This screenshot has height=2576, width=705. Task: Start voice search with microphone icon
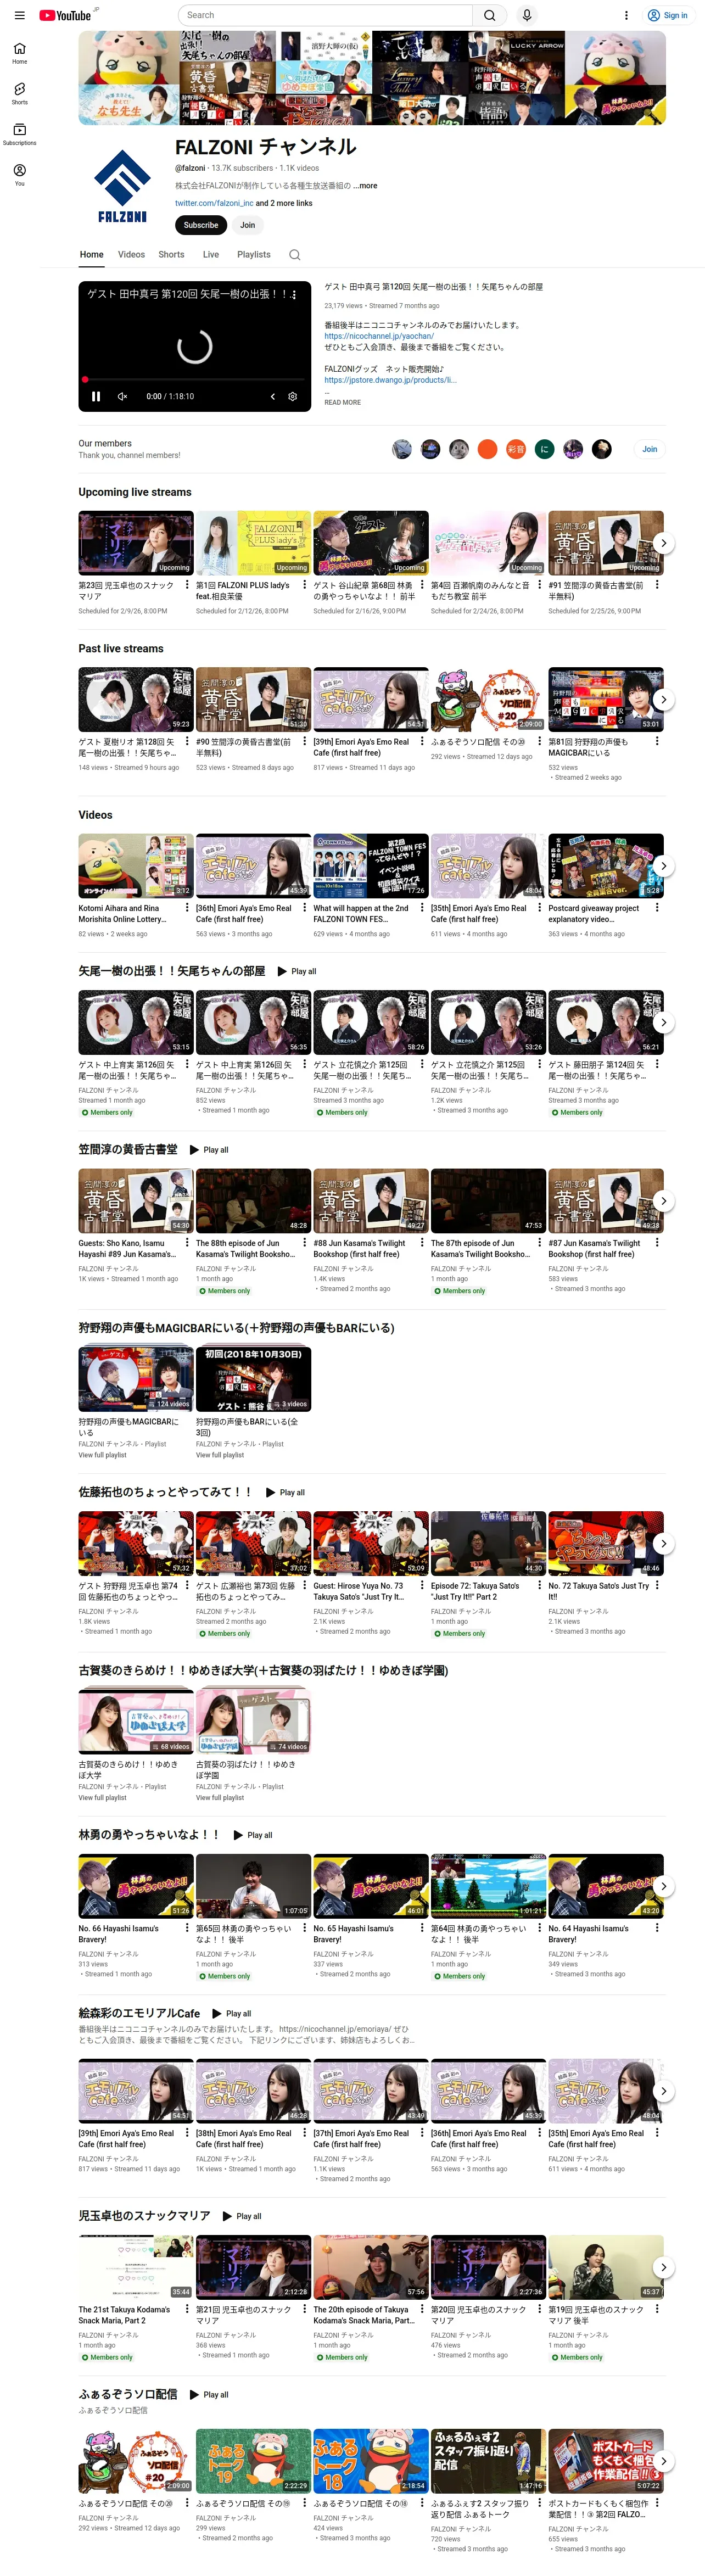pos(527,15)
